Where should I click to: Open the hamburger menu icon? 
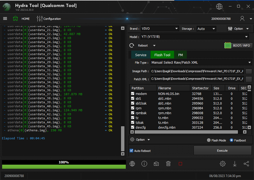[x=5, y=19]
